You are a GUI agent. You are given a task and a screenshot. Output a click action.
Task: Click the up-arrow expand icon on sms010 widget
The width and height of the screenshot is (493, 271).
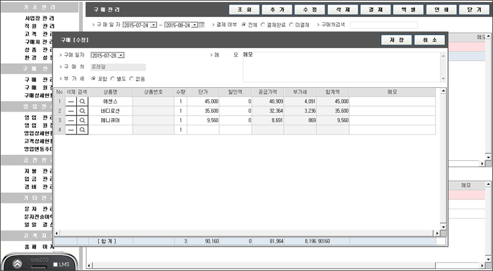(18, 262)
